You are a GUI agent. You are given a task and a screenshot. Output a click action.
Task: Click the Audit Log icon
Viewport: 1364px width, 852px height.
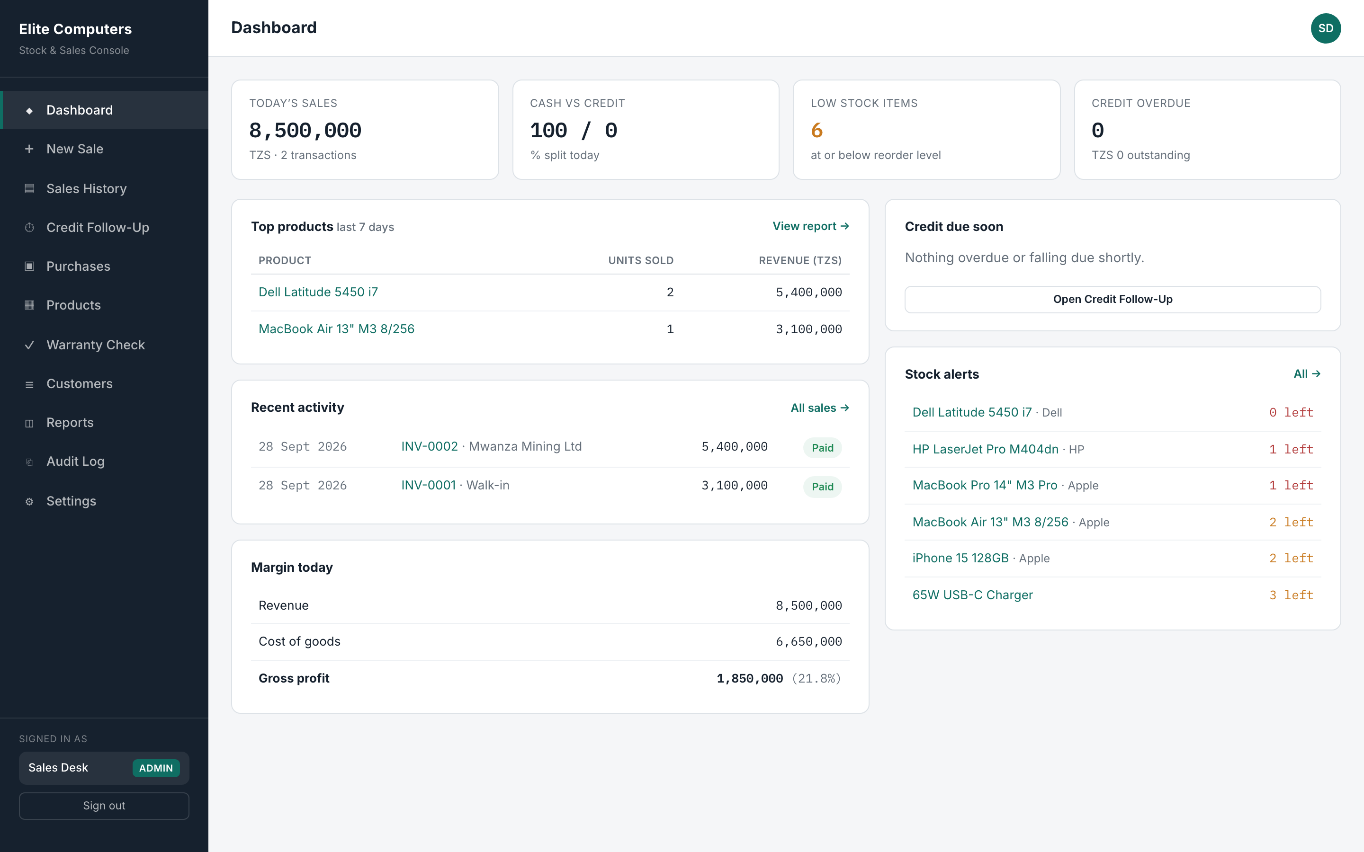[x=29, y=462]
